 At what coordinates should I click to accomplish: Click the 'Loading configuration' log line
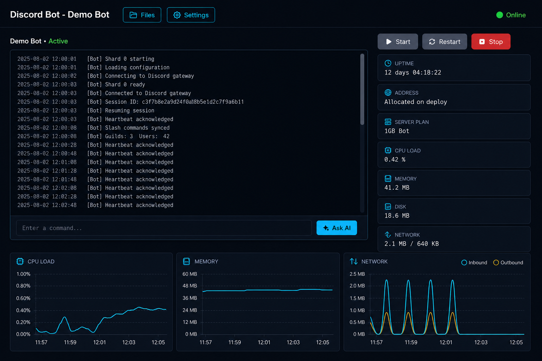(94, 67)
